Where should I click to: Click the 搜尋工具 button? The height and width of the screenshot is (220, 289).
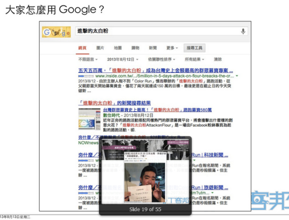click(195, 48)
